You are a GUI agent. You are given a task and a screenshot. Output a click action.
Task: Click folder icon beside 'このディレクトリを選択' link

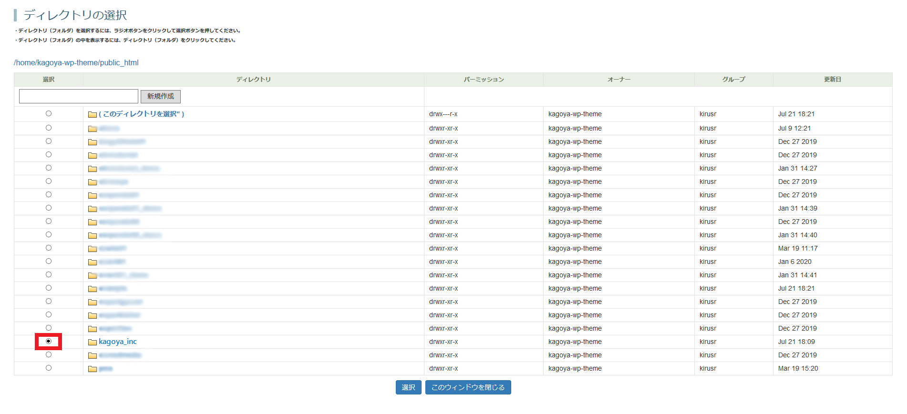tap(93, 114)
